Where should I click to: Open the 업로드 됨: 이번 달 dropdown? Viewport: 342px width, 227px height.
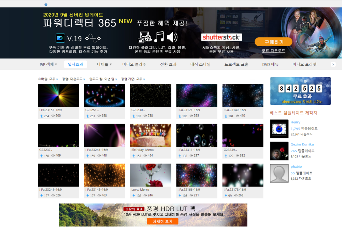[103, 79]
